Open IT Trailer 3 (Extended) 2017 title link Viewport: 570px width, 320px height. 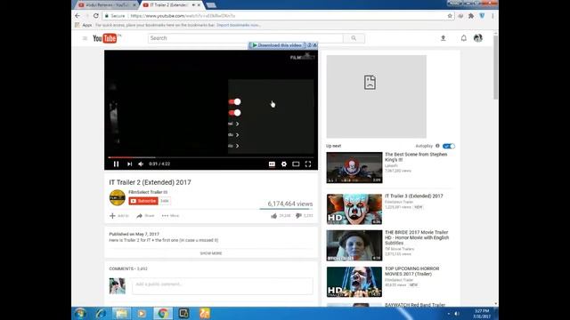pos(413,196)
